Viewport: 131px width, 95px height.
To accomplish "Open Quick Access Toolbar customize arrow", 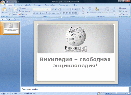I will (x=18, y=2).
